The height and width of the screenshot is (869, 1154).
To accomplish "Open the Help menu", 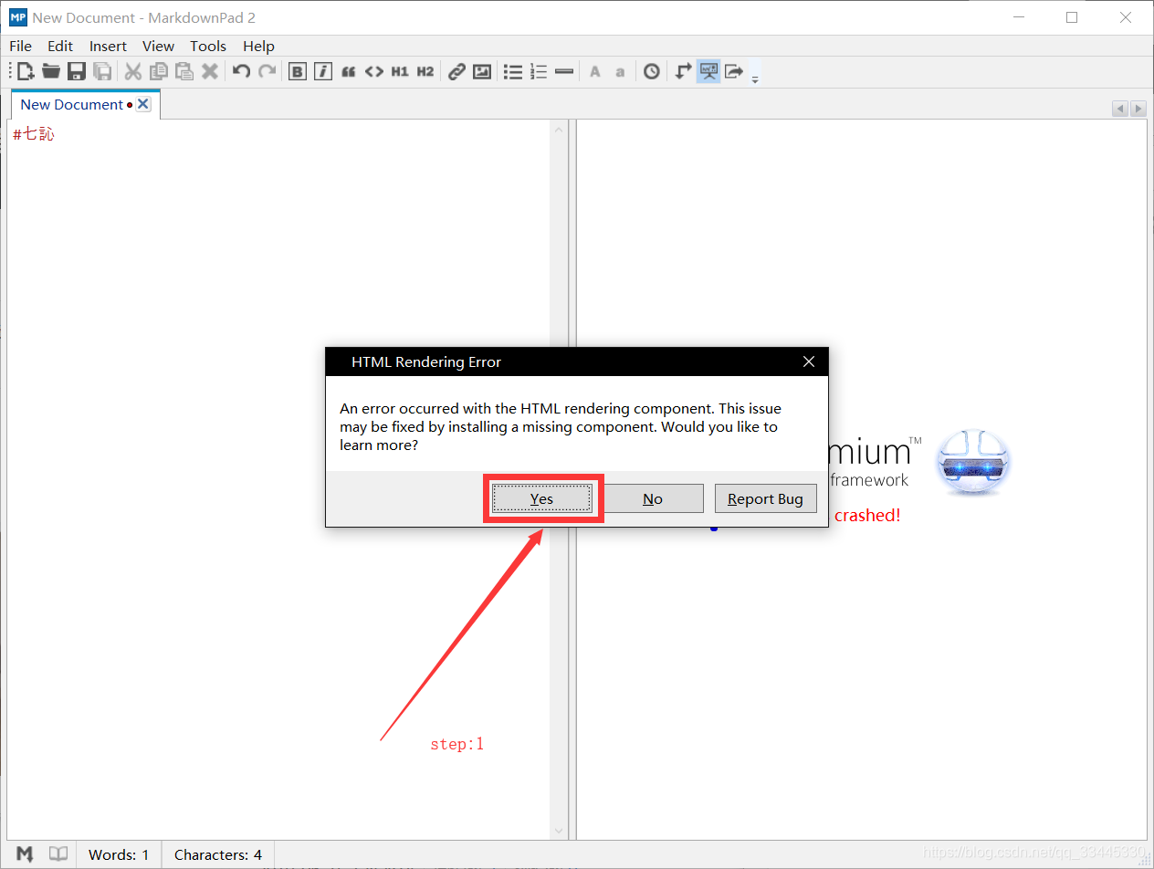I will pyautogui.click(x=258, y=46).
